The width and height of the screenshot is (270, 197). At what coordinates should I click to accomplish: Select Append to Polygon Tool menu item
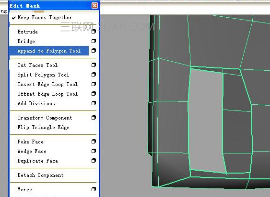coord(49,51)
